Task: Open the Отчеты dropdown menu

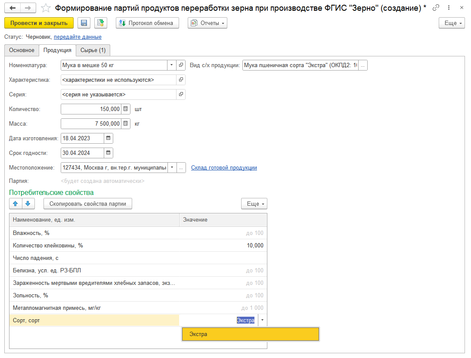Action: (x=208, y=23)
